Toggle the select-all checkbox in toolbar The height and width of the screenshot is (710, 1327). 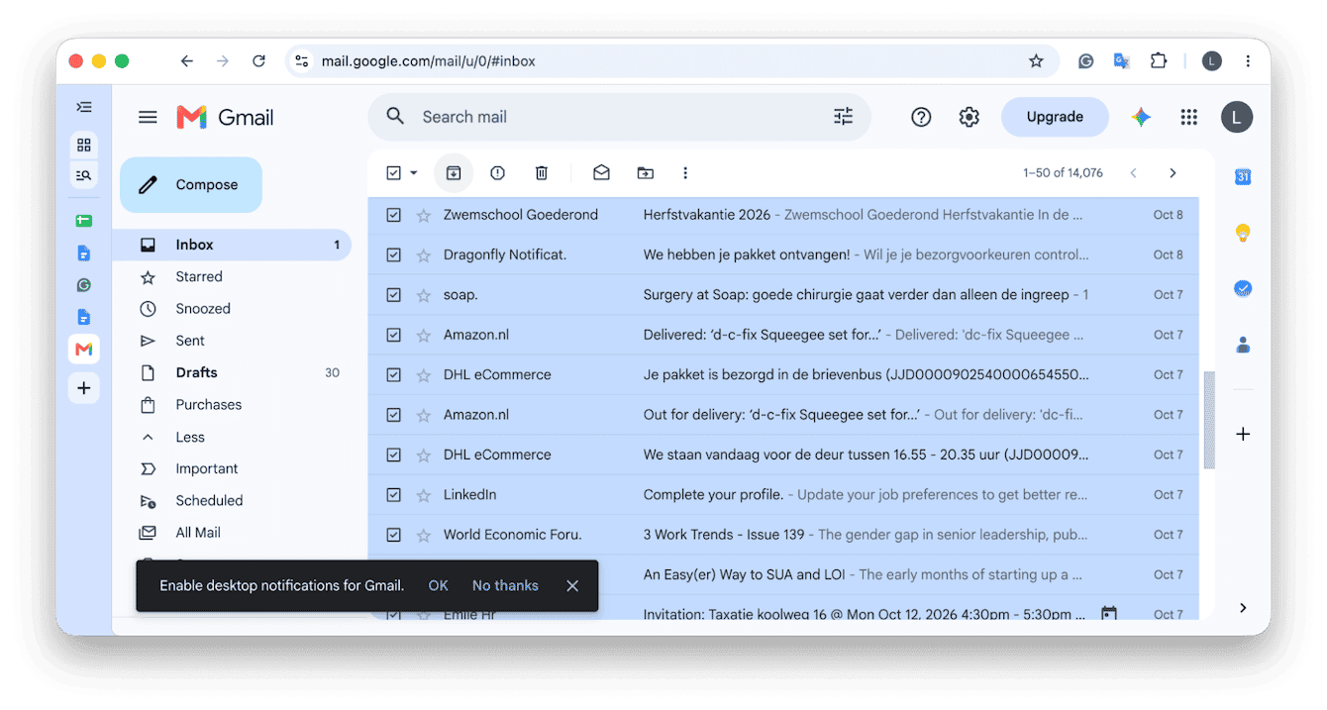coord(393,173)
